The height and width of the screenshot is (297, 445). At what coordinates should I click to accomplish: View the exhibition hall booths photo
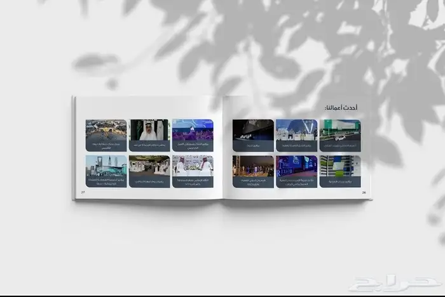click(149, 165)
